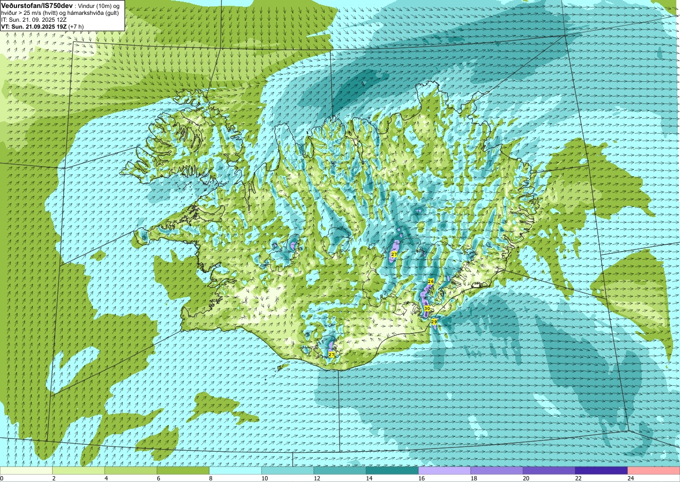Click the pale cream 0–2 m/s legend swatch
Screen dimensions: 680x482
[x=26, y=470]
